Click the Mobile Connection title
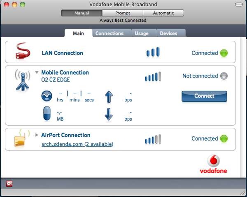Image resolution: width=247 pixels, height=197 pixels. point(65,73)
